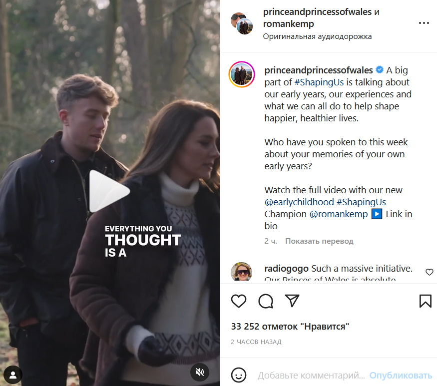
Task: Open comments via speech bubble icon
Action: [x=266, y=301]
